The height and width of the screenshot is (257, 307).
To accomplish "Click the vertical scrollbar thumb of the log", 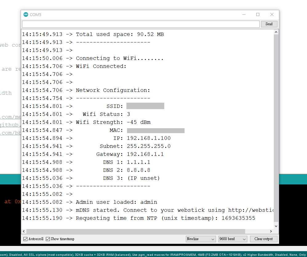I will (276, 129).
